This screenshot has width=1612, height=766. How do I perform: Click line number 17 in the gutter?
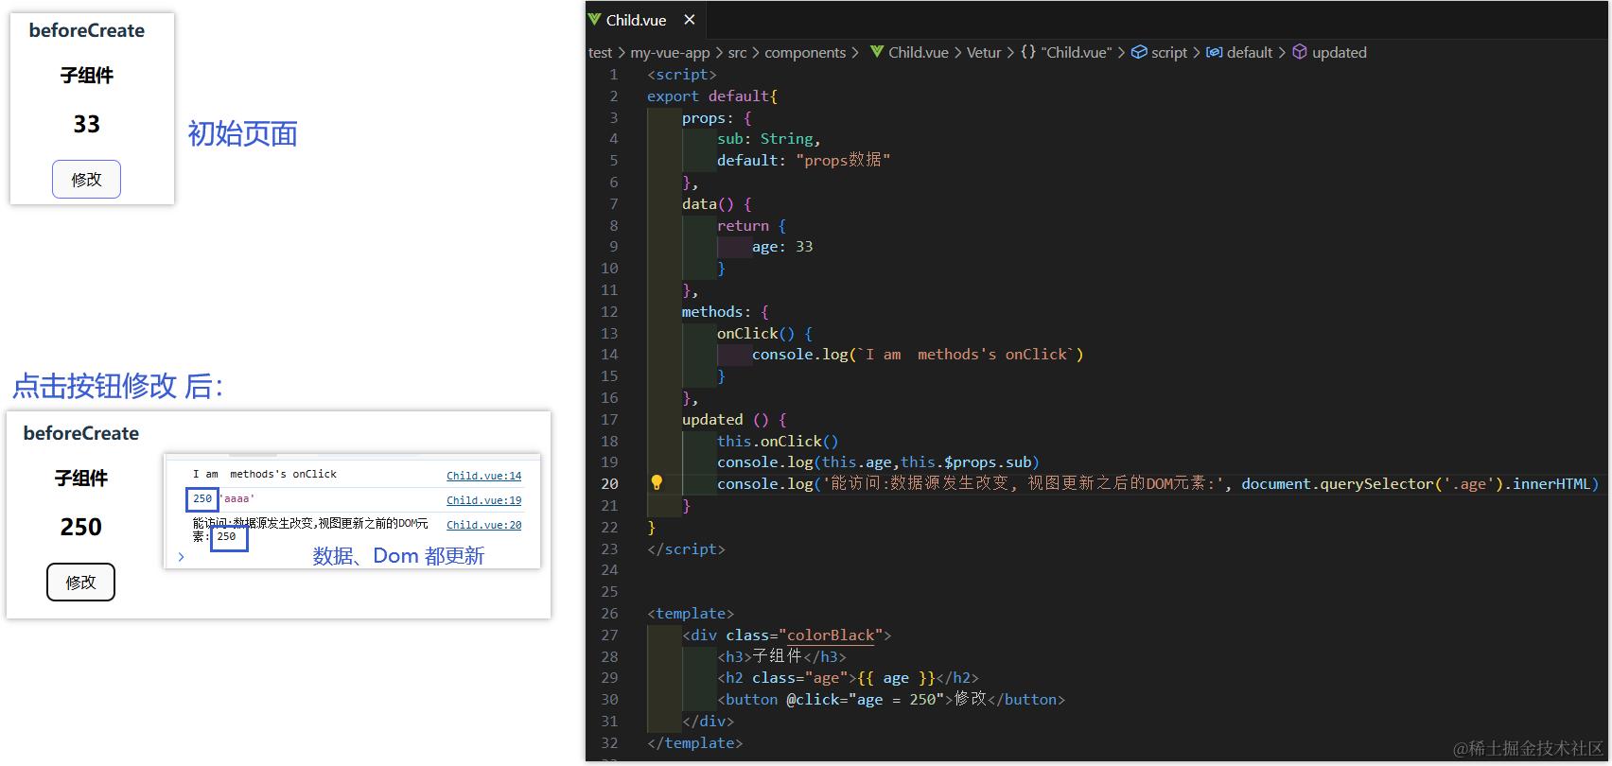(x=609, y=420)
